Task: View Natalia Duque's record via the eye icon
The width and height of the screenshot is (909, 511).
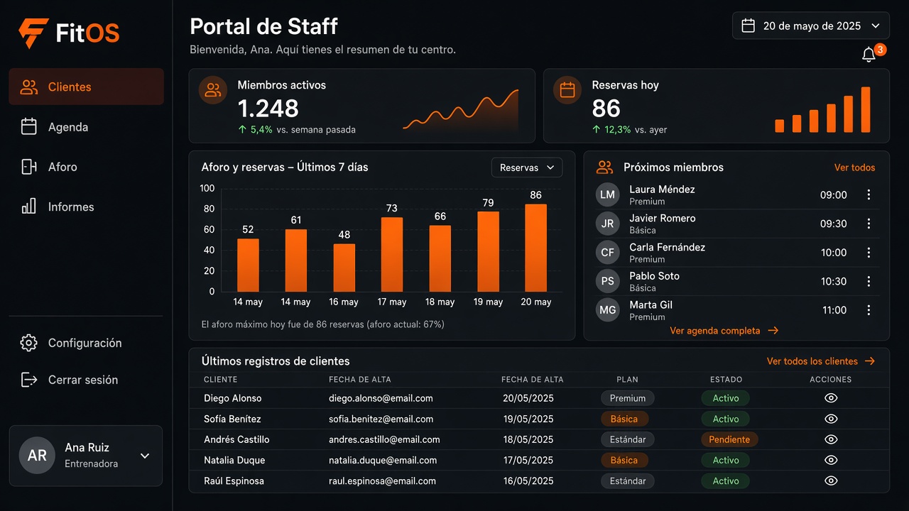Action: click(x=831, y=460)
